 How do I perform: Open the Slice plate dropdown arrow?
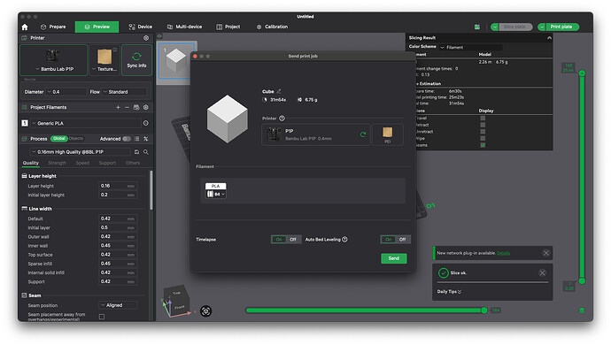coord(494,27)
